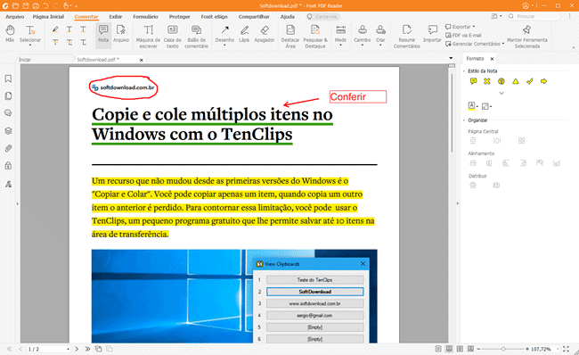Switch to the Formulário tab
The image size is (579, 355).
pos(145,17)
